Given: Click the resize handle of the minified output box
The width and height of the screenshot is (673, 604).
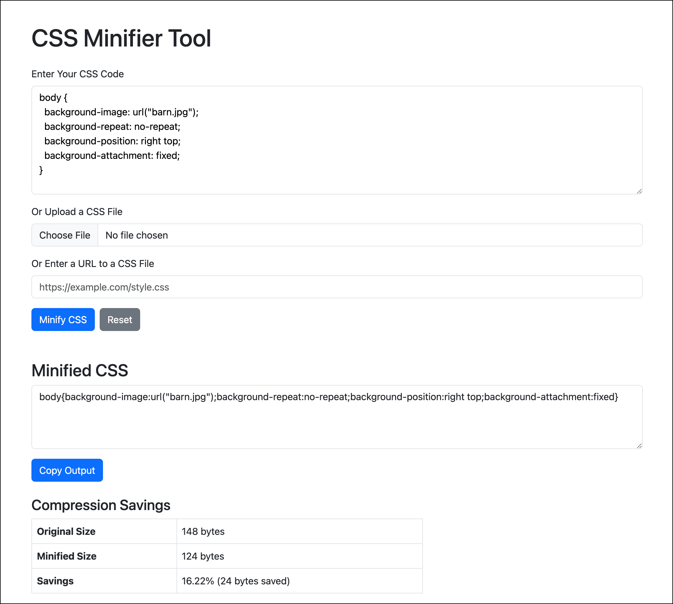Looking at the screenshot, I should [x=639, y=446].
